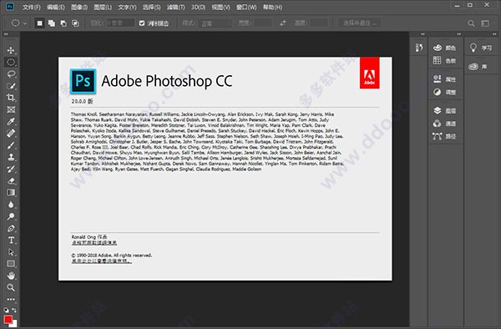Open the Layers panel (图层)
Image resolution: width=501 pixels, height=329 pixels.
pyautogui.click(x=445, y=110)
